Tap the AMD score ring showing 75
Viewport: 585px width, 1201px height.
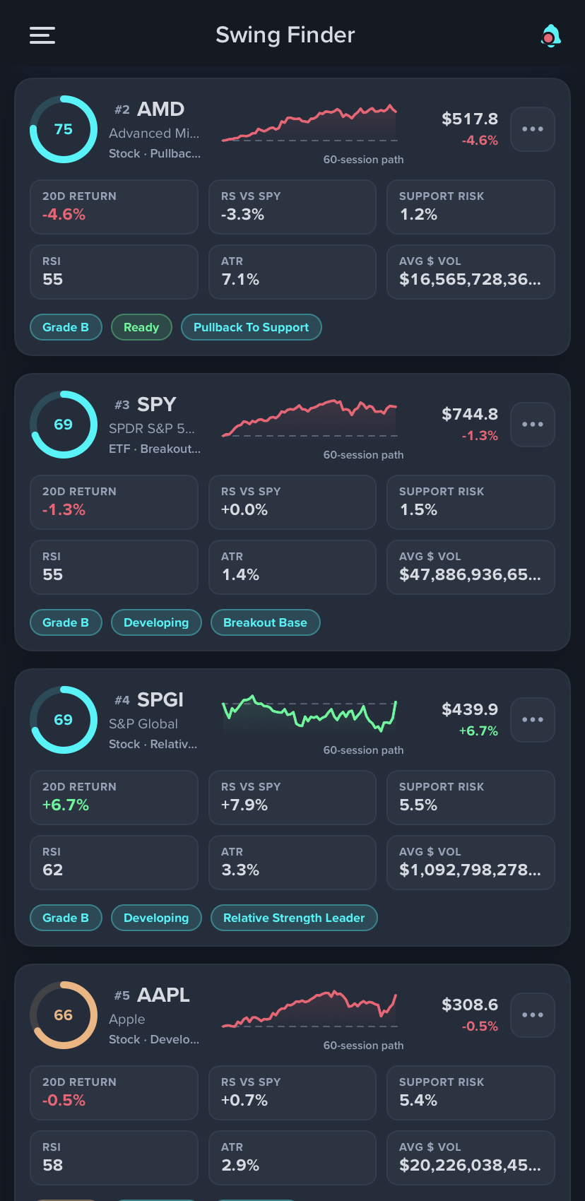pos(64,129)
